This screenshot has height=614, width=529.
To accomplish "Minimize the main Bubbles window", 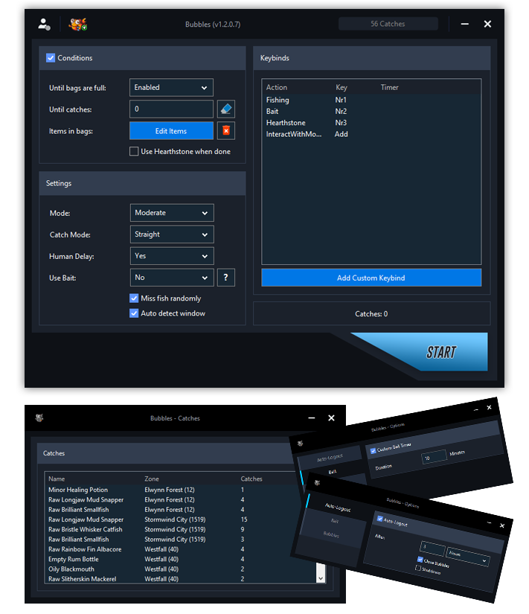I will click(464, 24).
